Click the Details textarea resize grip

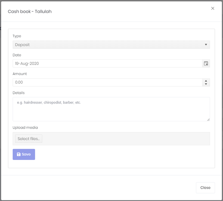coord(208,120)
